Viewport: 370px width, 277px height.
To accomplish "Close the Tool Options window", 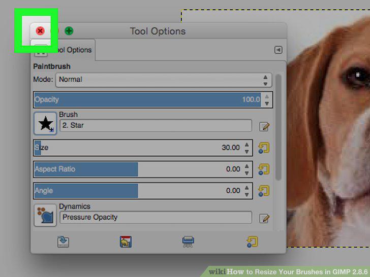I will 40,31.
